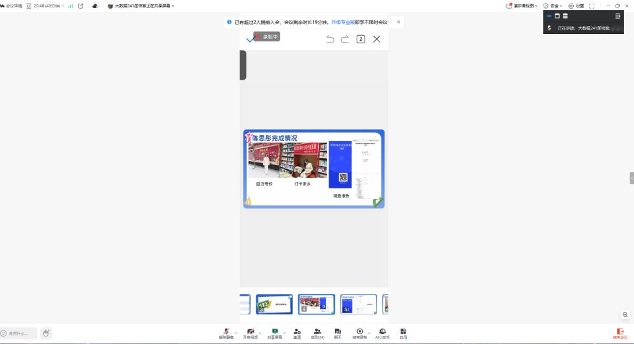Select the 5.1 slide thumbnail in filmstrip
The height and width of the screenshot is (344, 634).
coord(358,304)
